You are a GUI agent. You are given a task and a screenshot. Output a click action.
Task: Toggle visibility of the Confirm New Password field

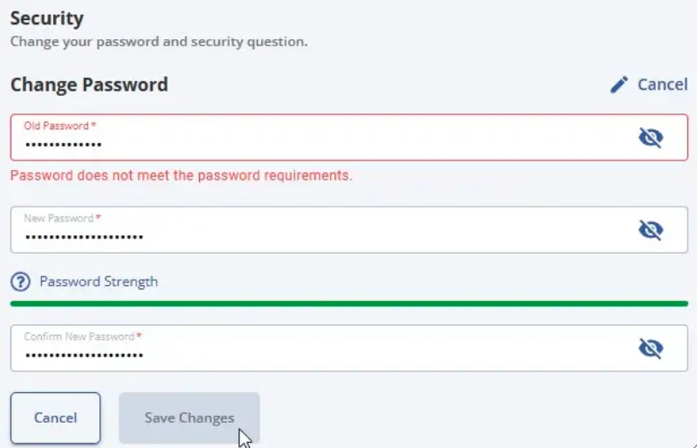651,348
